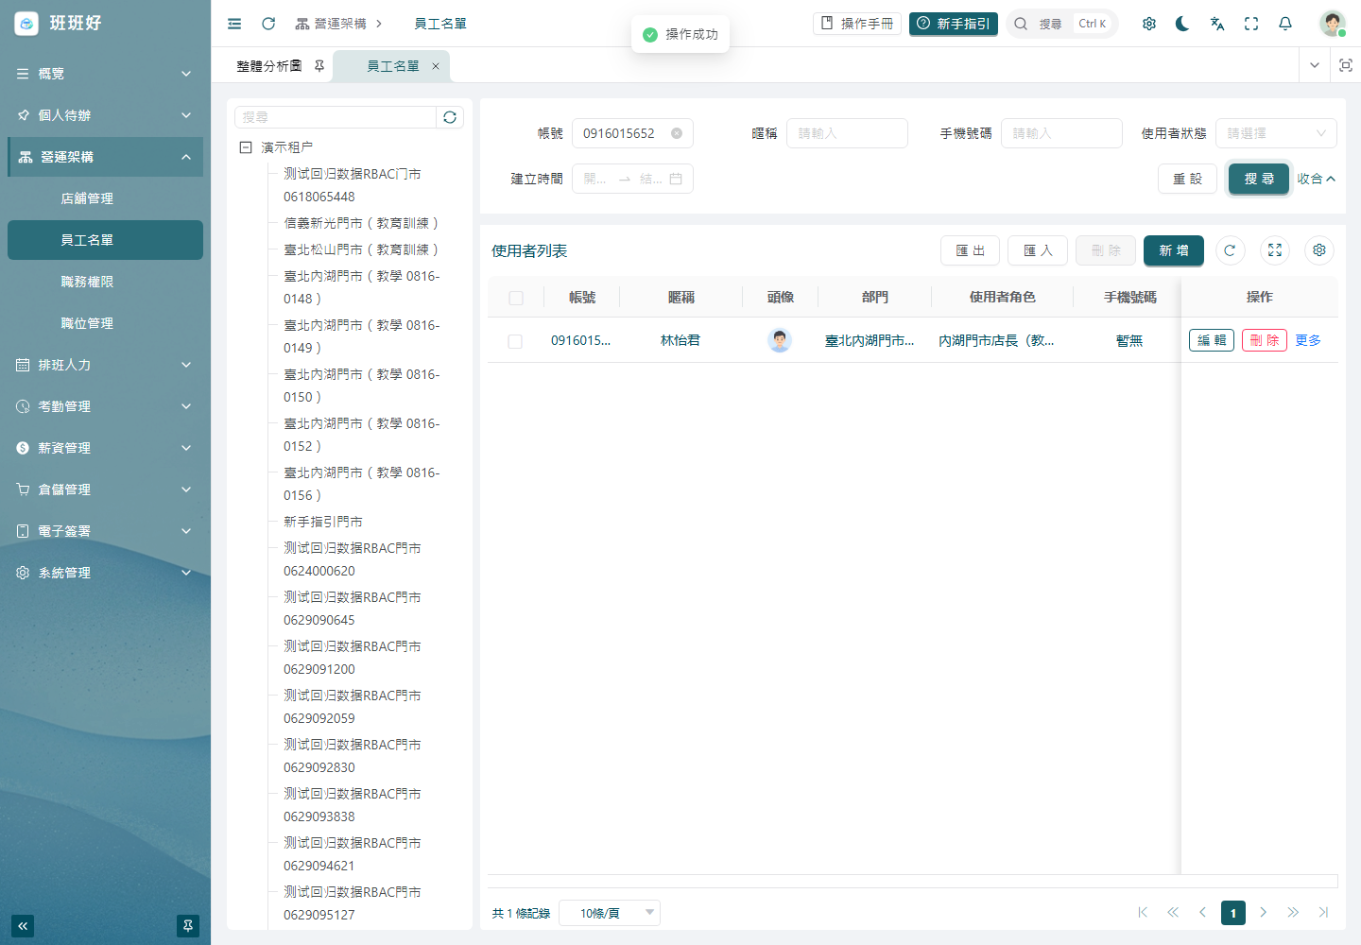This screenshot has height=945, width=1361.
Task: Open the tabs dropdown chevron at right
Action: pos(1315,65)
